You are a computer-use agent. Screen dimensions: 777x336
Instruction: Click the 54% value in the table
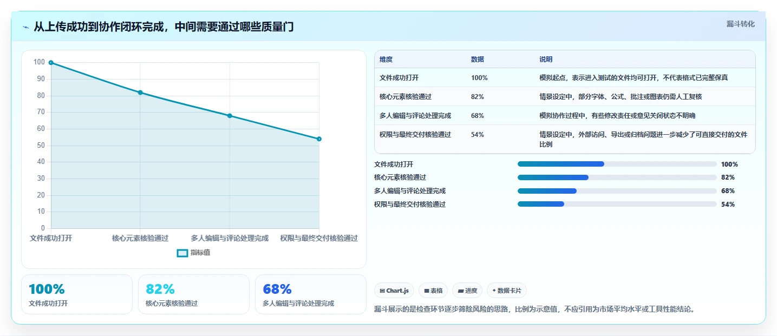pos(478,135)
